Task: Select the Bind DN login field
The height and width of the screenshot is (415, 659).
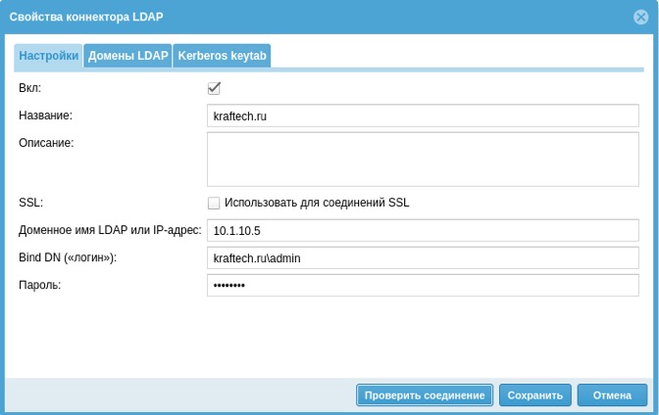Action: click(x=423, y=258)
